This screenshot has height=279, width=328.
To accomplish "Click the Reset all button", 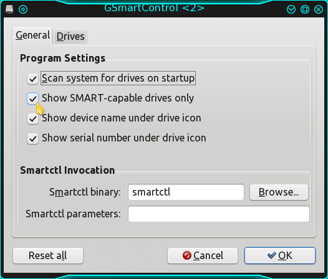I will tap(48, 255).
